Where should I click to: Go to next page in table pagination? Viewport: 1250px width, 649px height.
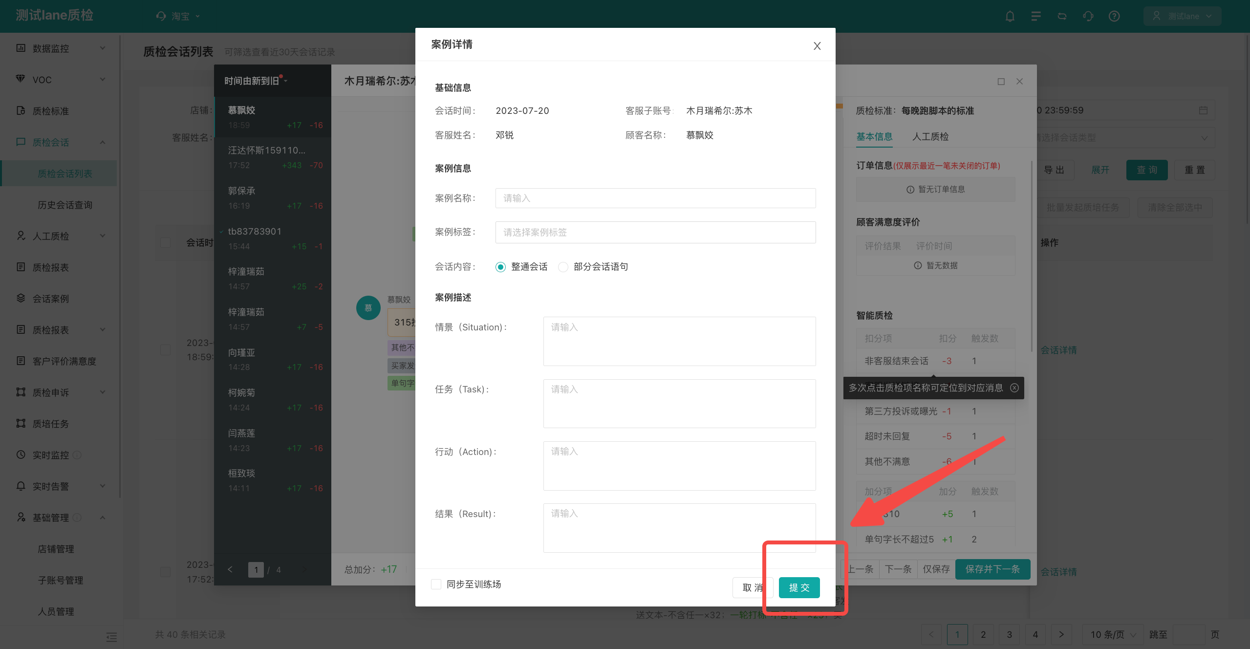[1061, 634]
